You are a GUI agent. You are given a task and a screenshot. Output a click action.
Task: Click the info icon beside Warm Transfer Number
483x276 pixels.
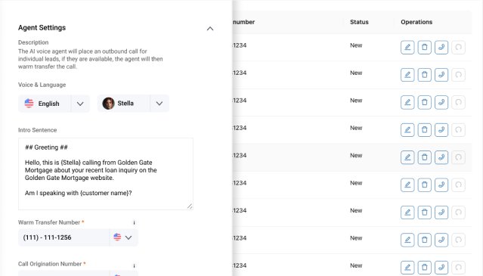134,222
